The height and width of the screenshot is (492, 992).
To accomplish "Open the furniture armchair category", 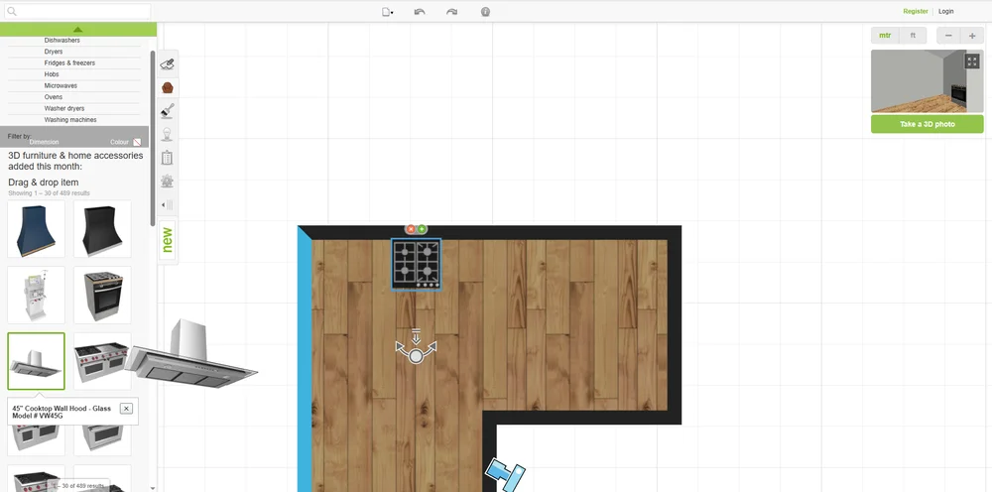I will pyautogui.click(x=168, y=87).
